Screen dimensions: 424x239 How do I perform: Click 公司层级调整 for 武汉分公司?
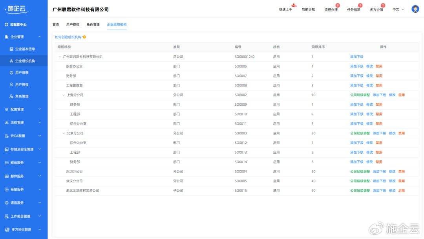pos(360,181)
